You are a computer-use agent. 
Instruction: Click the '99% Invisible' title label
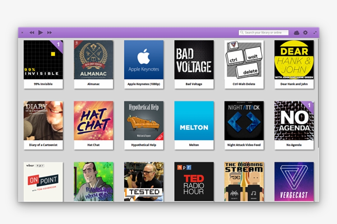[x=43, y=84]
